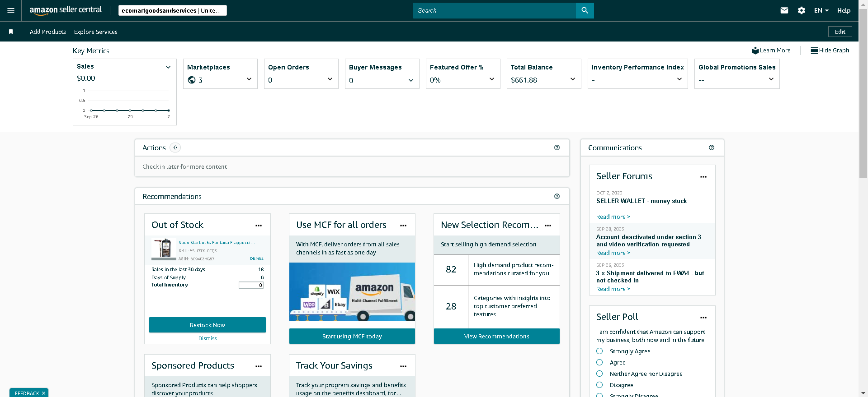
Task: Expand the Sales metric dropdown
Action: pos(168,67)
